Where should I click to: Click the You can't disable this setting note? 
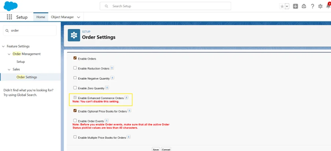click(x=96, y=101)
